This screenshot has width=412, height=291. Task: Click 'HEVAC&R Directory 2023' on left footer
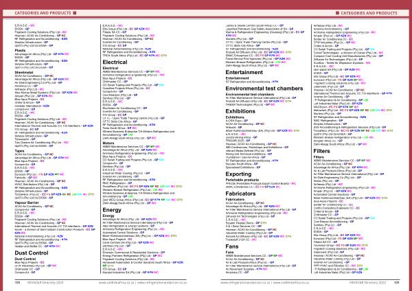tap(45, 283)
